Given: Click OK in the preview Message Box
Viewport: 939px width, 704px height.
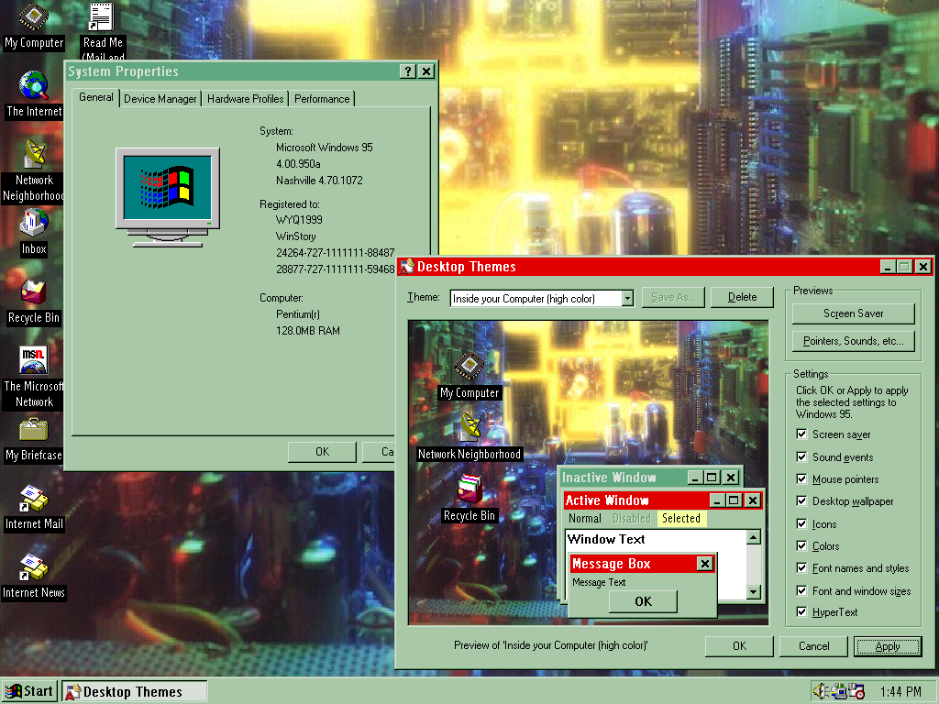Looking at the screenshot, I should pos(643,601).
